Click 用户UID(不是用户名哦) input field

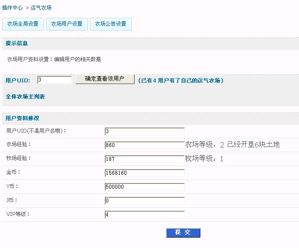click(x=144, y=131)
